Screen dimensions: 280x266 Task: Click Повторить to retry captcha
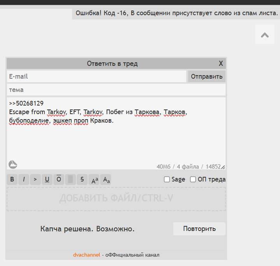[x=199, y=229]
